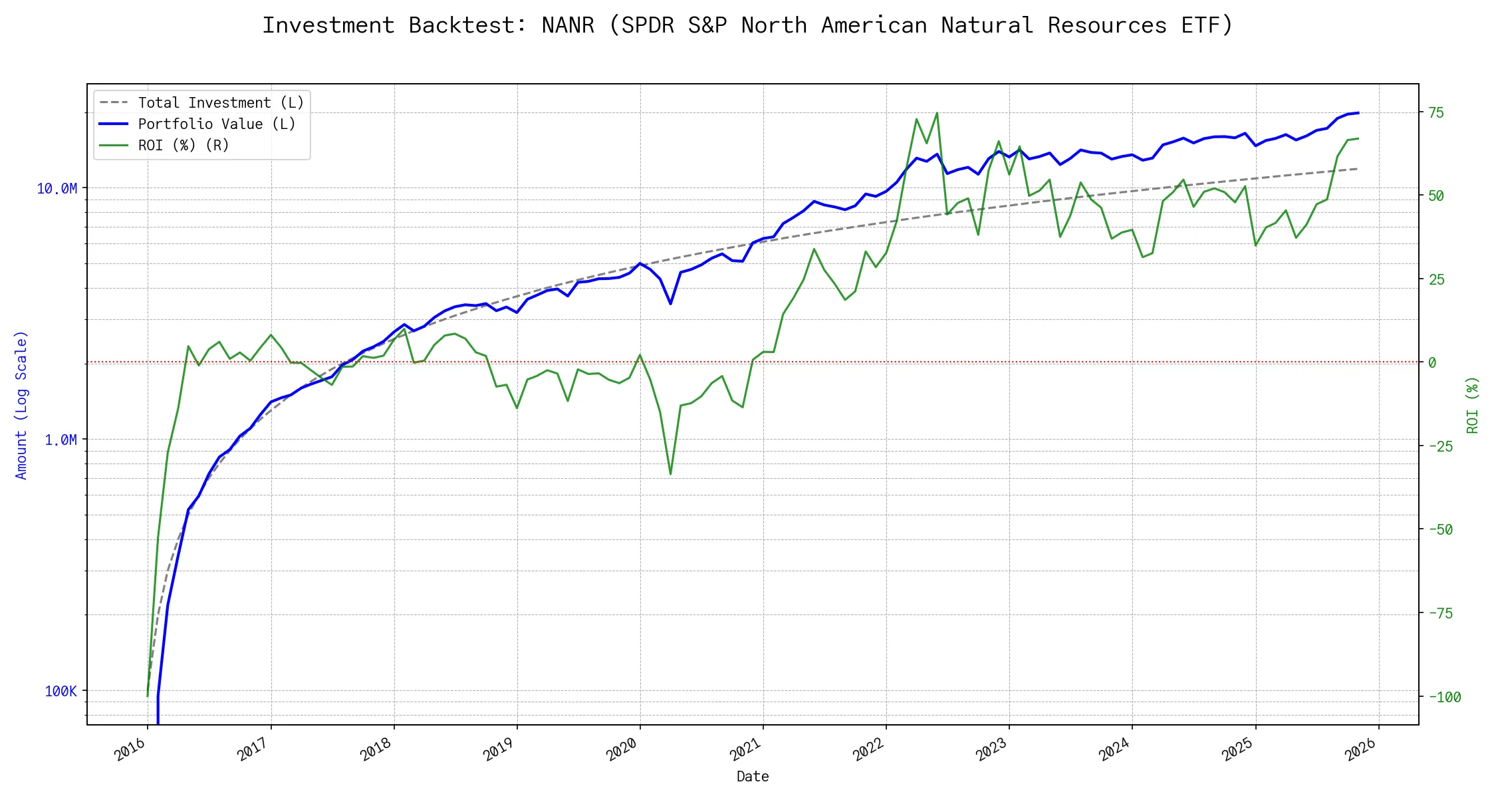
Task: Click the 2026 x-axis tick label
Action: click(x=1360, y=750)
